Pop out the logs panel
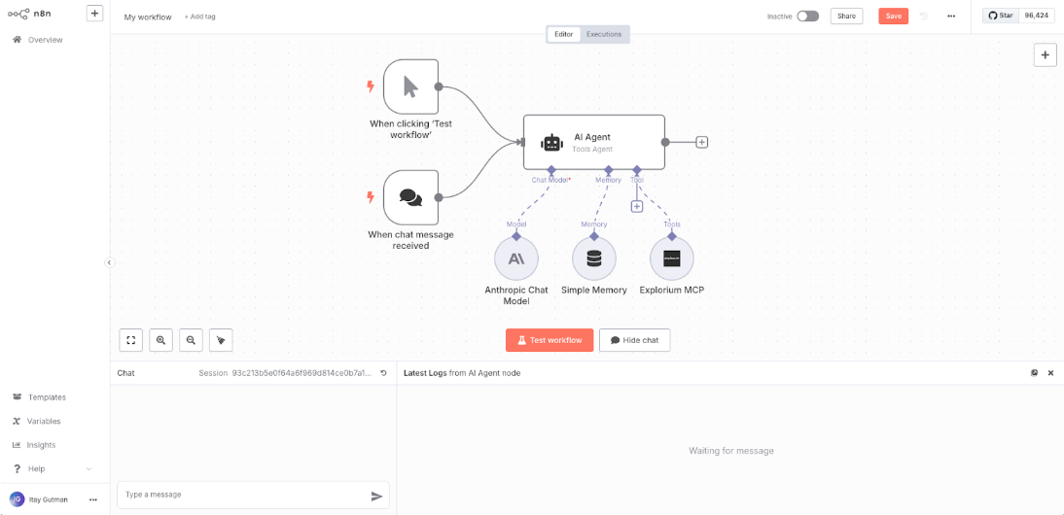Screen dimensions: 1064x515 pyautogui.click(x=1034, y=373)
